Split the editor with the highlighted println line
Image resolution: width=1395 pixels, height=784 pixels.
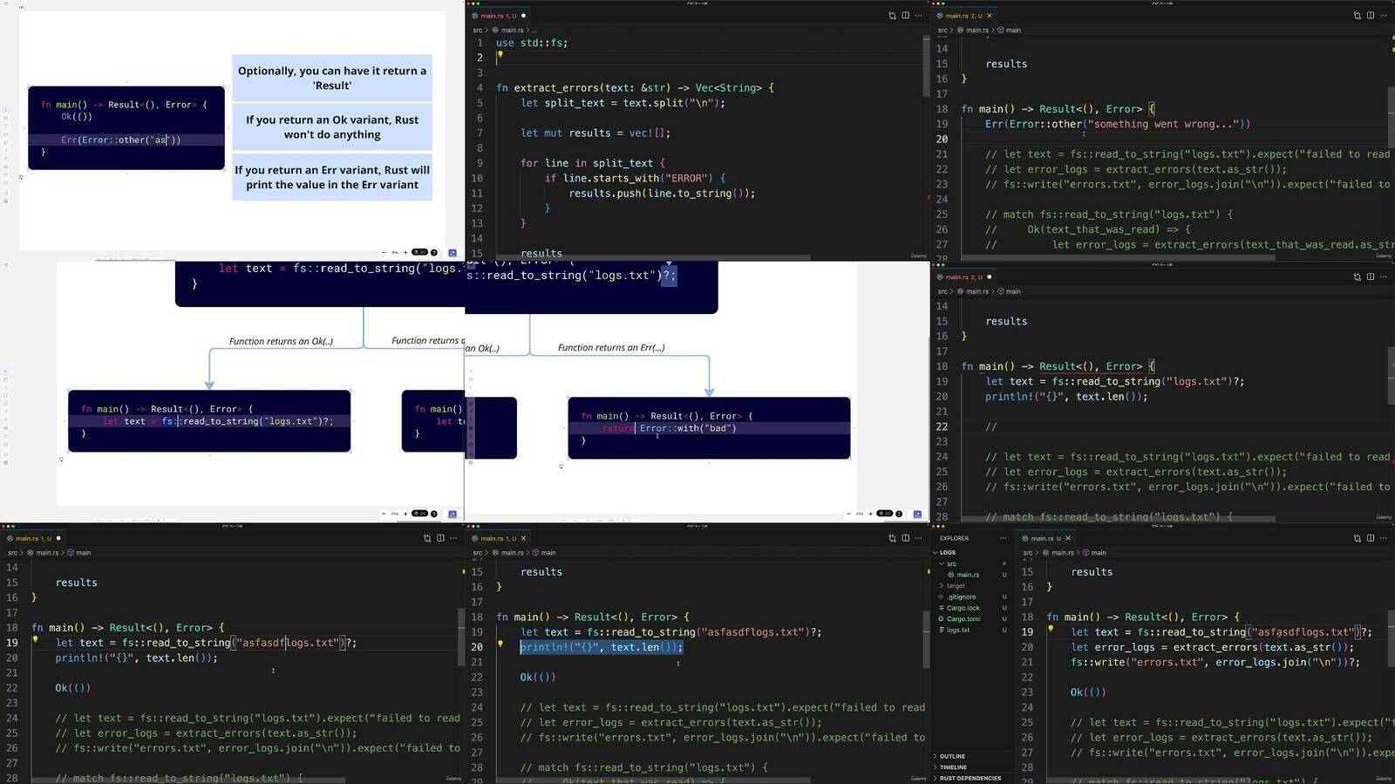(x=905, y=538)
